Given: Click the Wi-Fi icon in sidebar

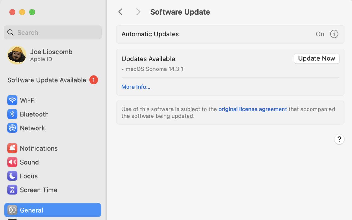Looking at the screenshot, I should (12, 100).
